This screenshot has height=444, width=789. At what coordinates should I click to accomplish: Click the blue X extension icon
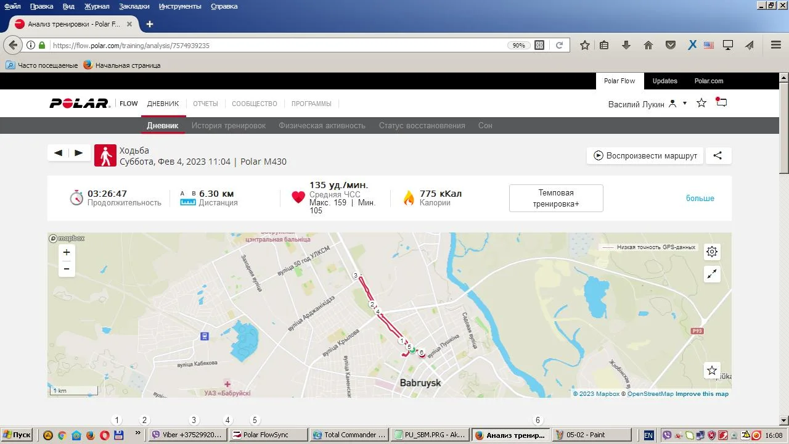click(x=692, y=45)
